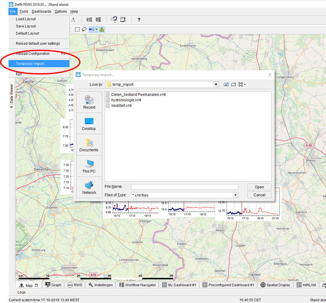Select file kwaliteit.xml
The width and height of the screenshot is (326, 303).
point(119,105)
